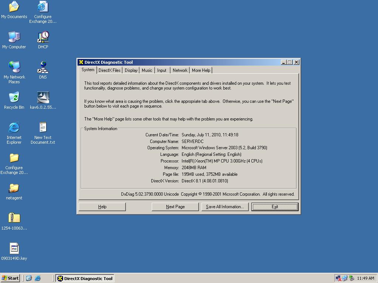The image size is (378, 283).
Task: Open the Display tab
Action: (131, 70)
